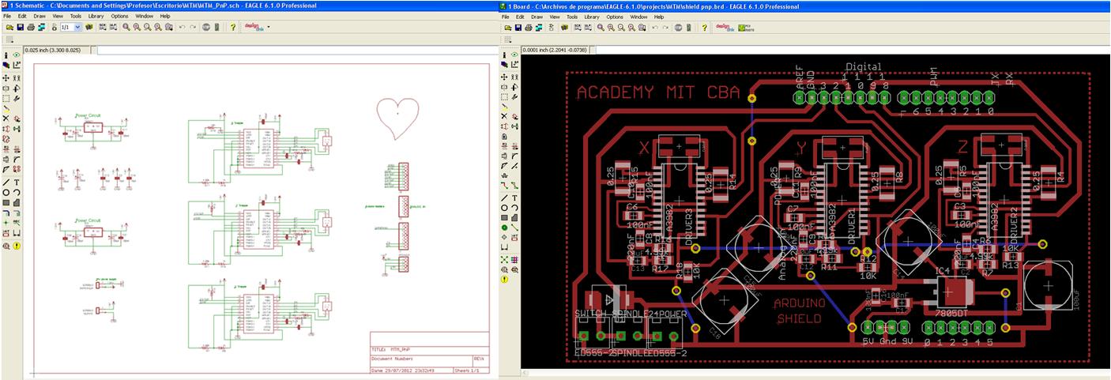
Task: Open file icon in Board window toolbar
Action: pyautogui.click(x=508, y=27)
